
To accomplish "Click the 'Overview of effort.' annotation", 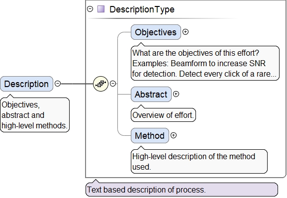I will click(163, 115).
